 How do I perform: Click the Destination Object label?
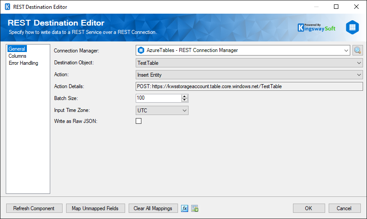tap(74, 63)
